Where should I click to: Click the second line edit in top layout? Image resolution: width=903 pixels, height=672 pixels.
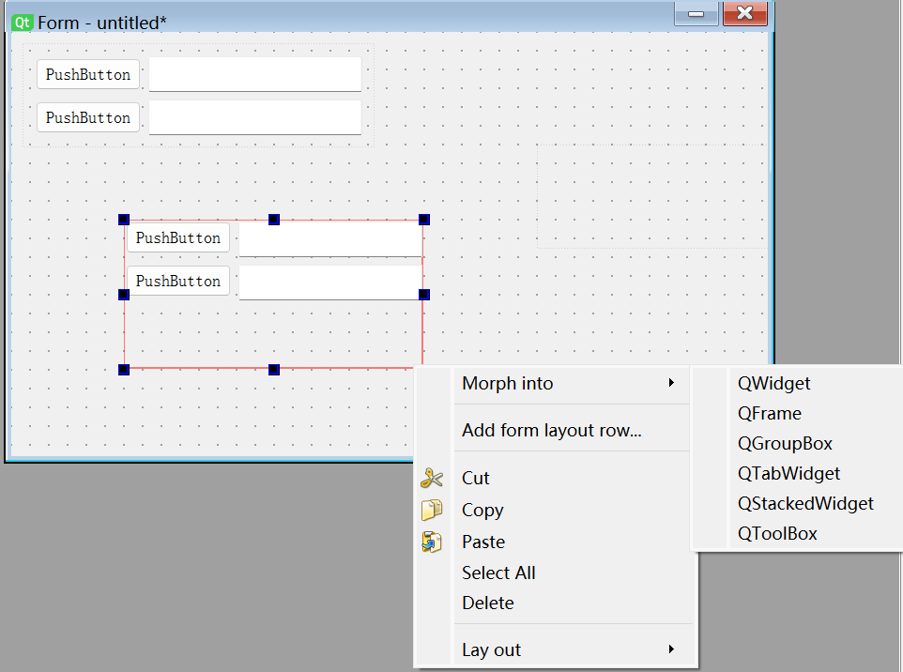(x=255, y=117)
